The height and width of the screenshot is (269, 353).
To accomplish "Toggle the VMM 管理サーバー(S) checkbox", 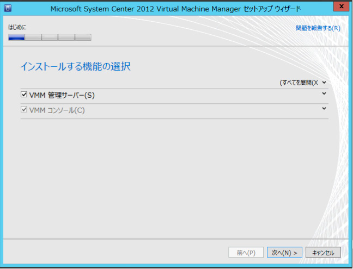I will (x=23, y=95).
